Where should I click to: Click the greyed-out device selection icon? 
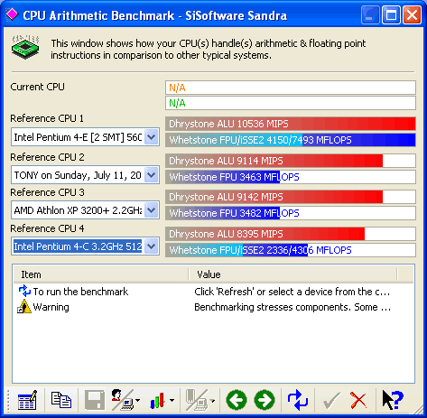pyautogui.click(x=197, y=400)
